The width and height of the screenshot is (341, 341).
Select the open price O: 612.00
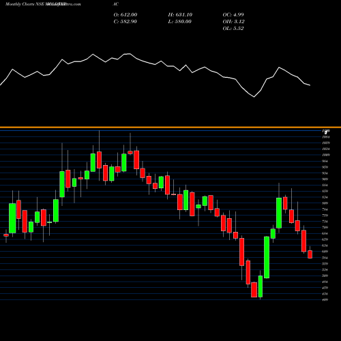[x=125, y=14]
